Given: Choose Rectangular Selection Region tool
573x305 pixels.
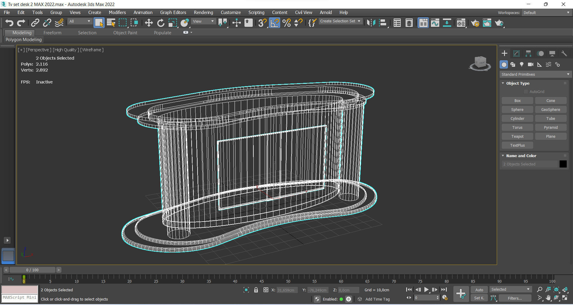Looking at the screenshot, I should 123,23.
